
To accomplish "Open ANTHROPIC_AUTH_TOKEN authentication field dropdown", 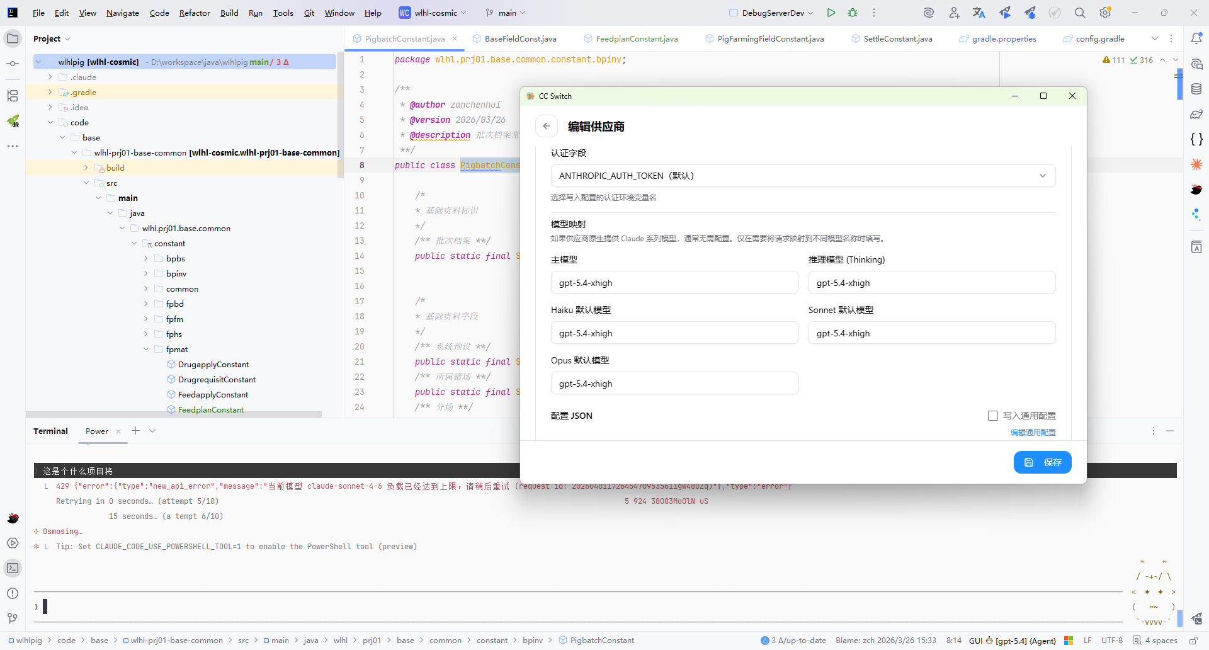I will (x=803, y=176).
